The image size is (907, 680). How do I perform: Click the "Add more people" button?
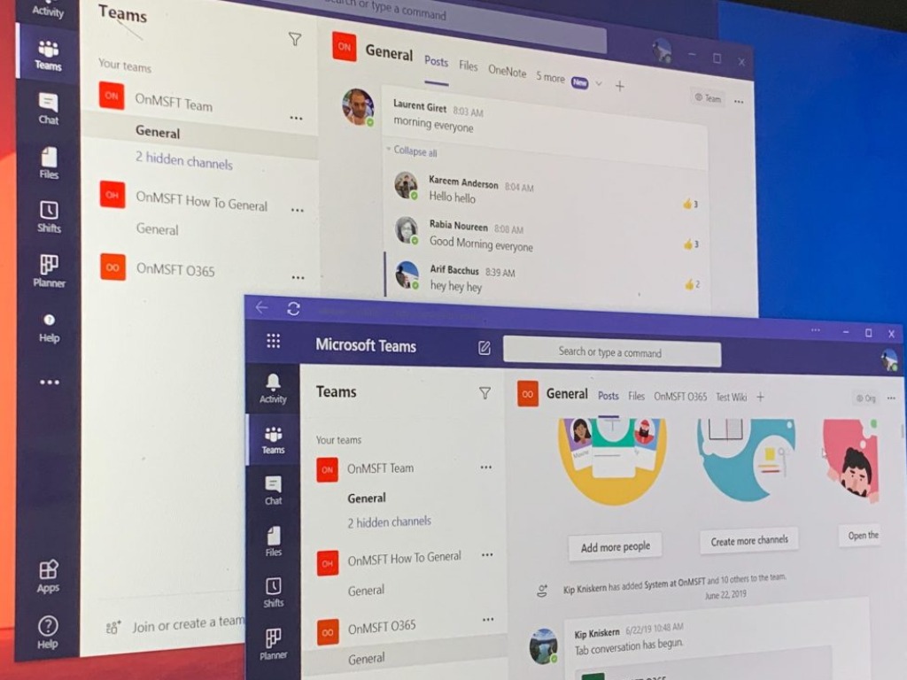[615, 547]
